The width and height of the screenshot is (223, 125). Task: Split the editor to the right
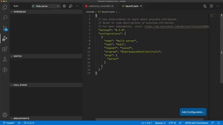click(212, 6)
